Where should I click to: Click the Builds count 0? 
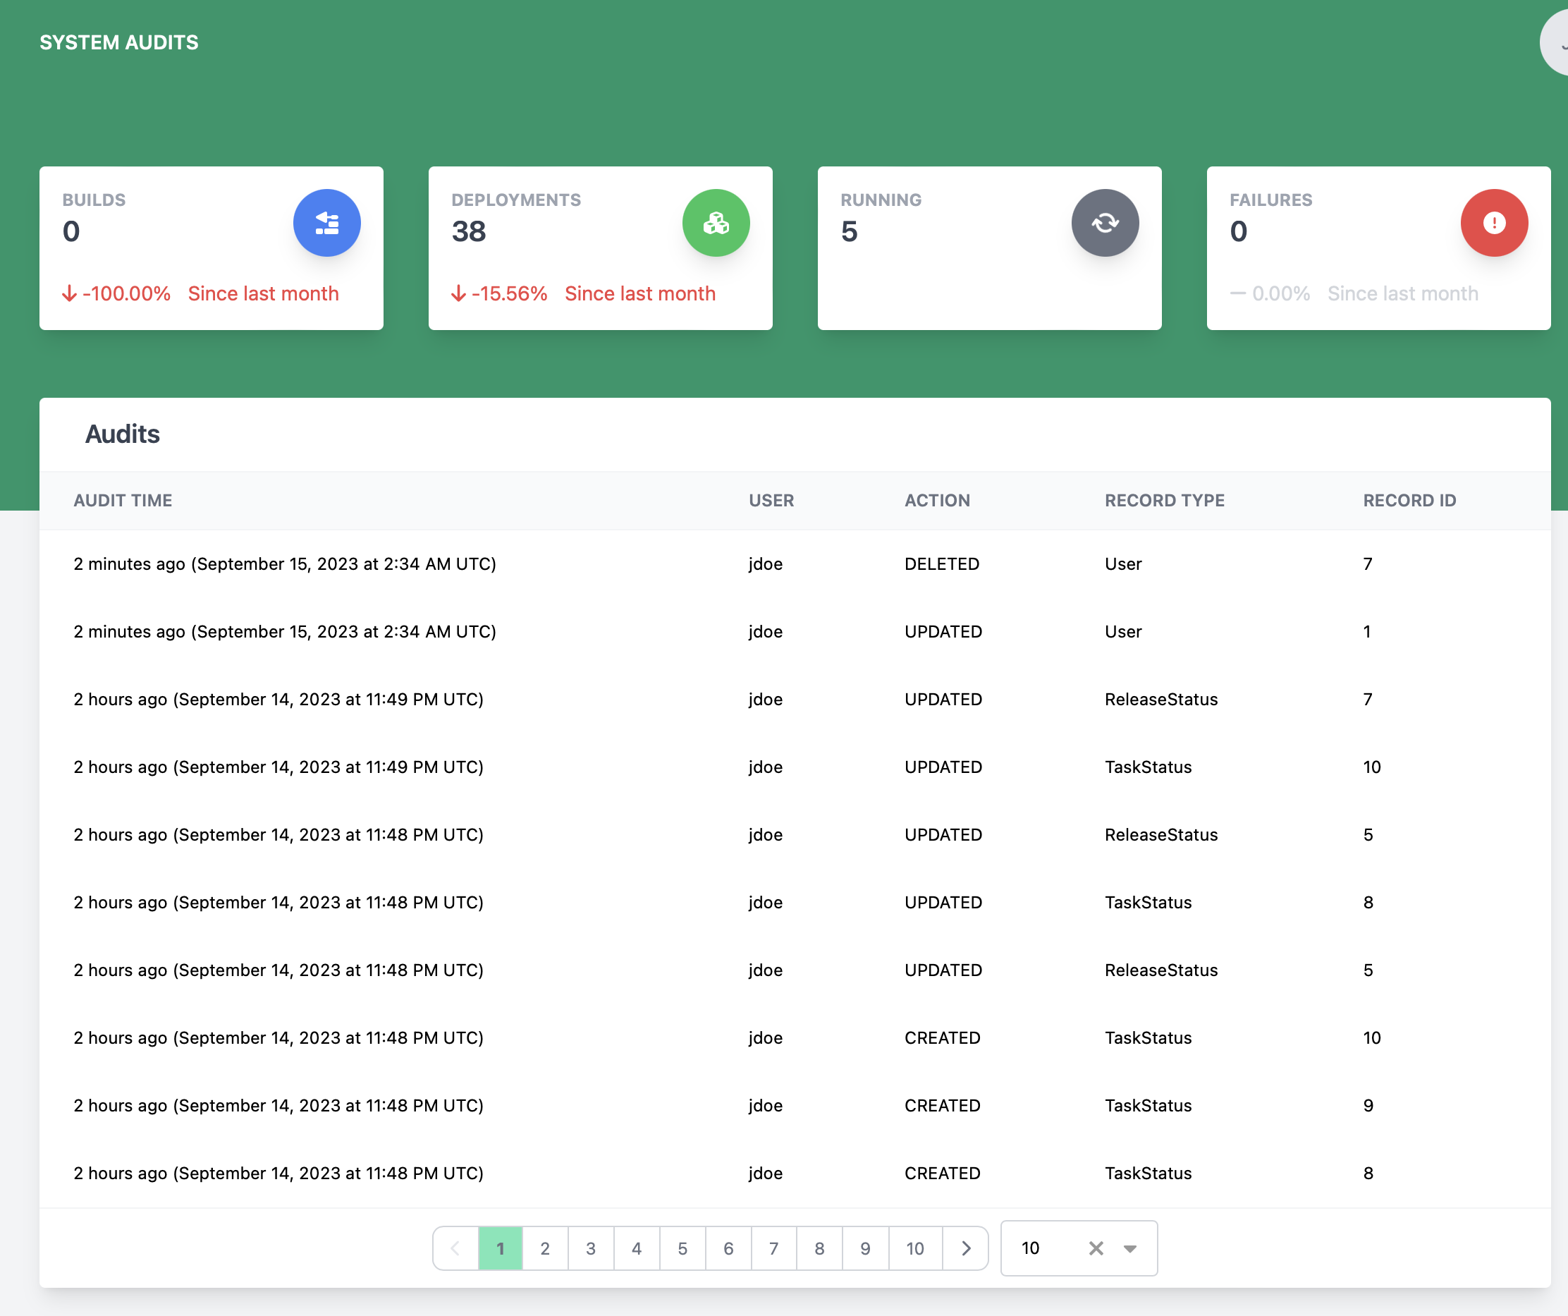click(71, 231)
